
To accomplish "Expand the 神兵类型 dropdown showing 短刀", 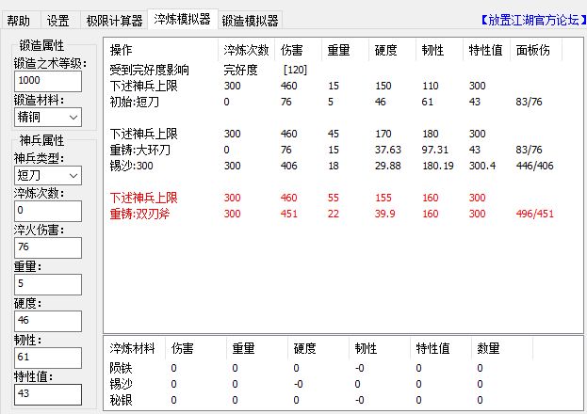I will (48, 175).
